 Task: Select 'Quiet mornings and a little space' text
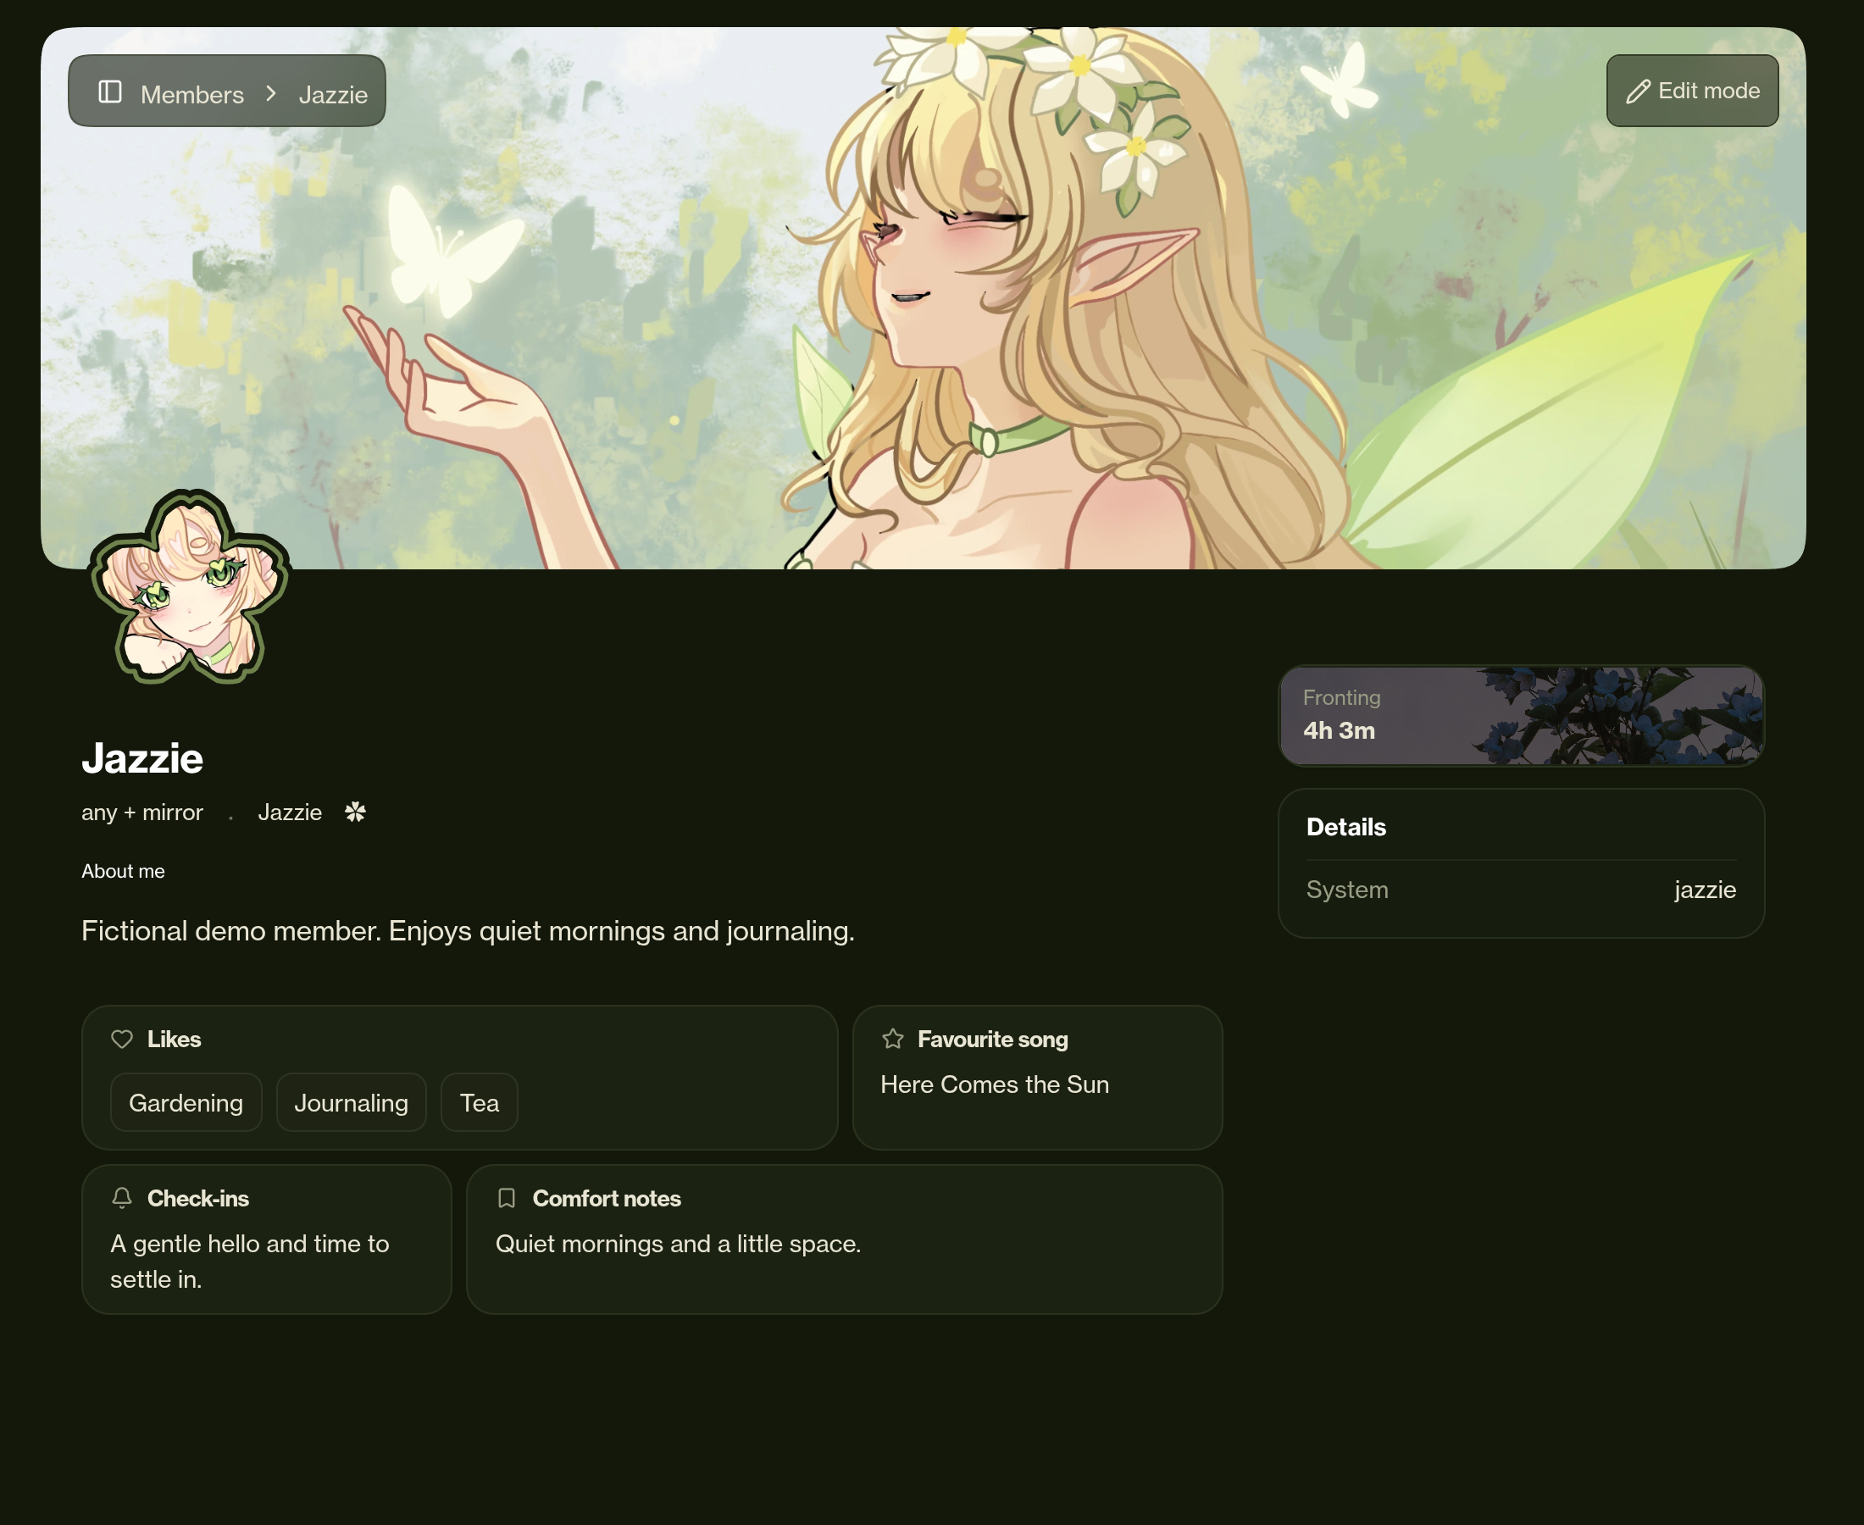[x=678, y=1244]
